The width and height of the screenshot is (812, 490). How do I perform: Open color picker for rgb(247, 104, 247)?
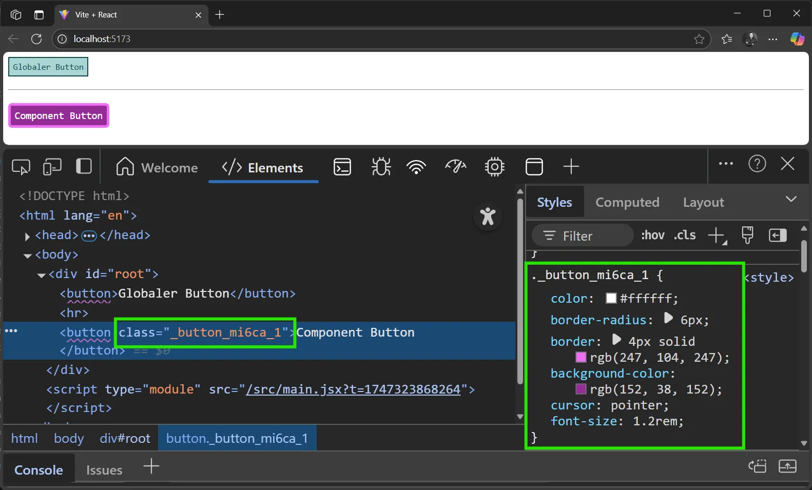pos(581,357)
